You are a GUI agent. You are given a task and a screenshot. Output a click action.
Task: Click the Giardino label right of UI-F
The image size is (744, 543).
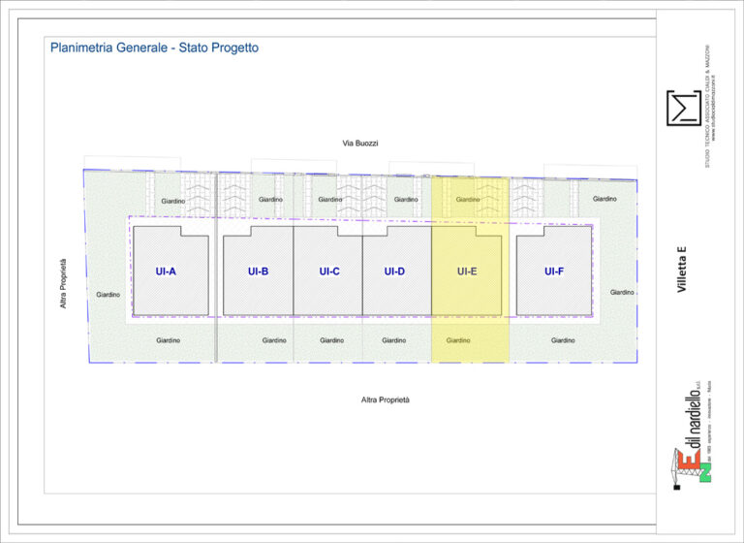(622, 293)
